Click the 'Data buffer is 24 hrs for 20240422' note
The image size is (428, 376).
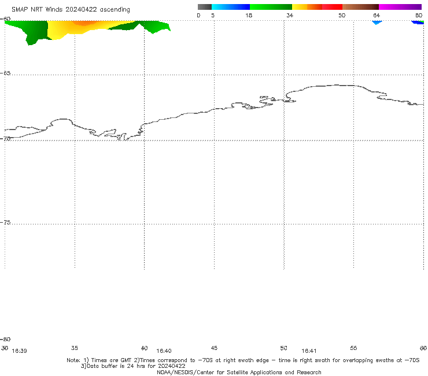point(133,366)
